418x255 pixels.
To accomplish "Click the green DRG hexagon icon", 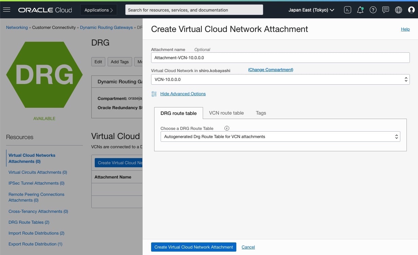I will (44, 74).
